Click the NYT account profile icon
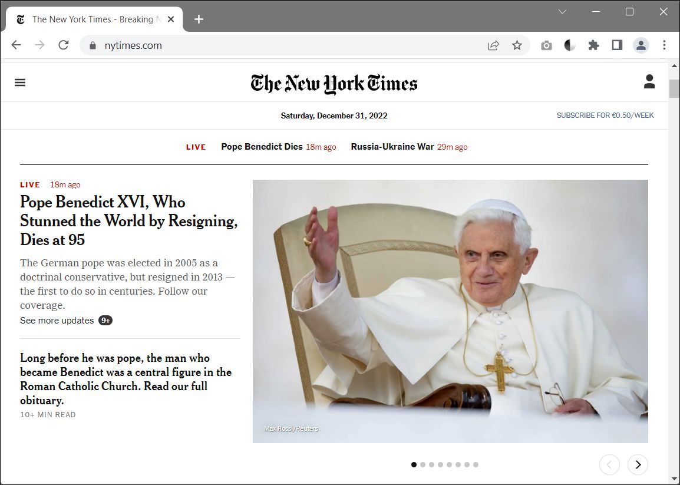Image resolution: width=680 pixels, height=485 pixels. point(649,82)
